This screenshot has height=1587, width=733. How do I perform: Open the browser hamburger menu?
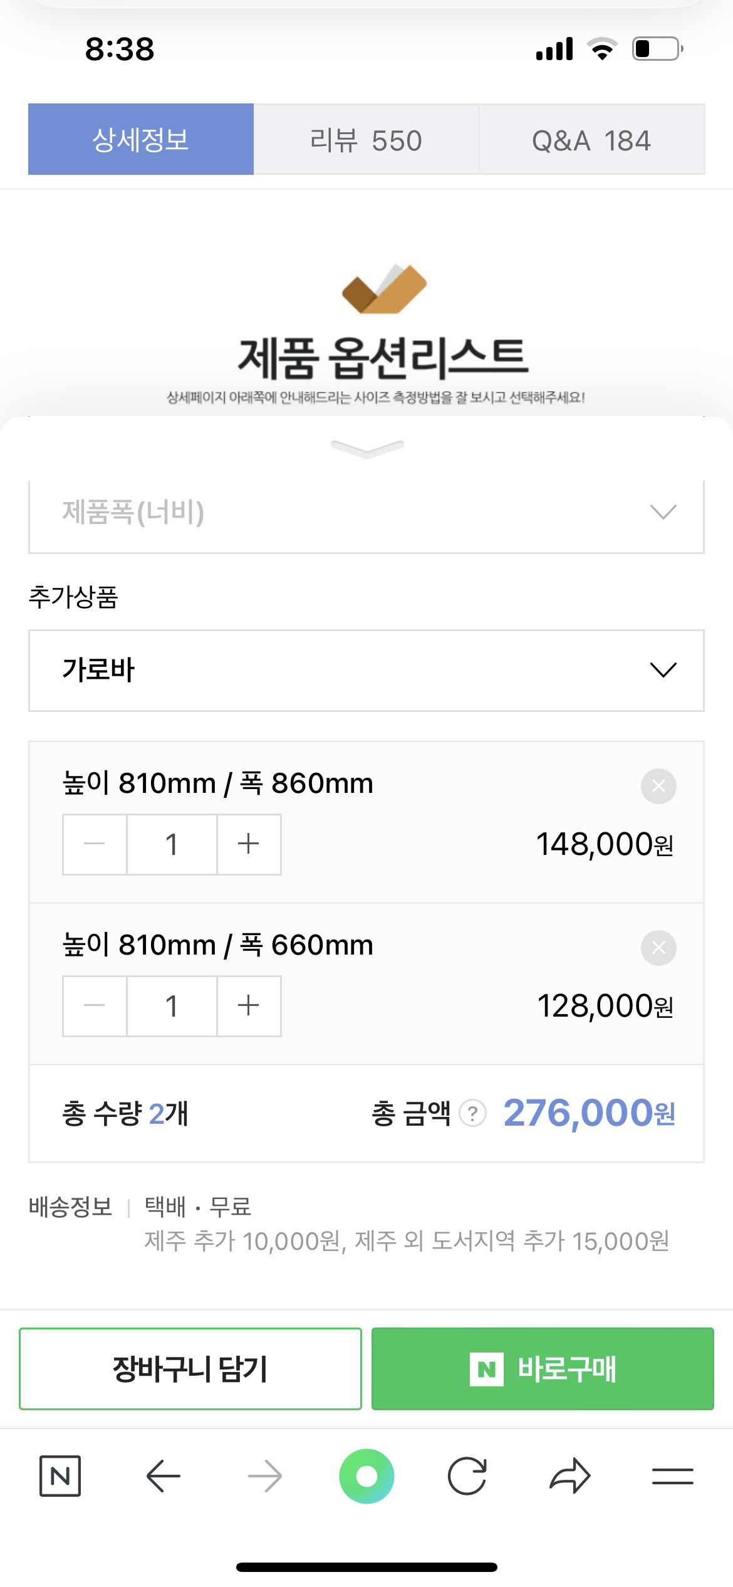point(672,1476)
